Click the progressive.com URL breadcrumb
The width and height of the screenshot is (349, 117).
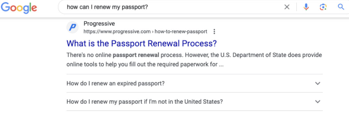[x=117, y=32]
